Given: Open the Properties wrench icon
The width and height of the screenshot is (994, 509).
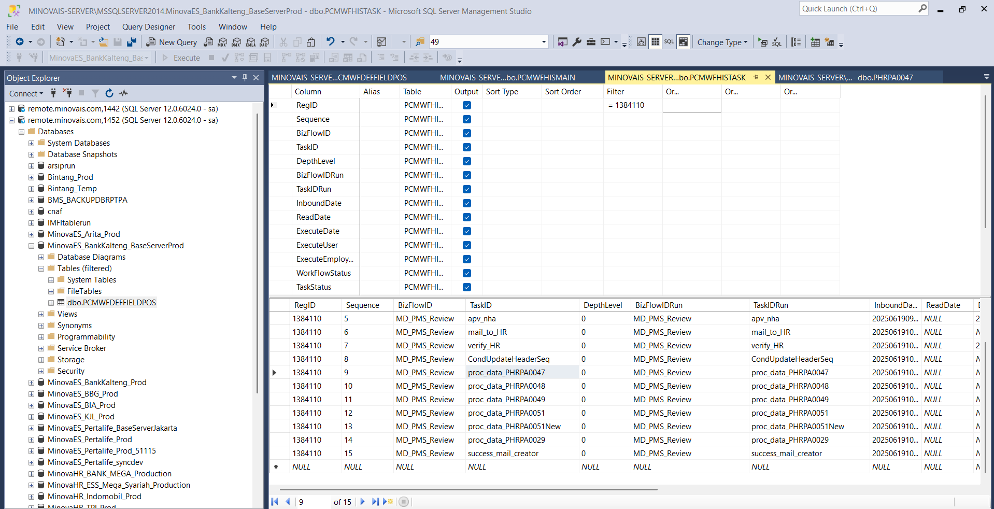Looking at the screenshot, I should pyautogui.click(x=577, y=42).
